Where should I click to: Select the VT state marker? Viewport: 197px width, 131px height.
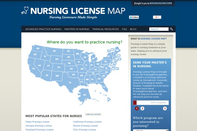pos(109,51)
